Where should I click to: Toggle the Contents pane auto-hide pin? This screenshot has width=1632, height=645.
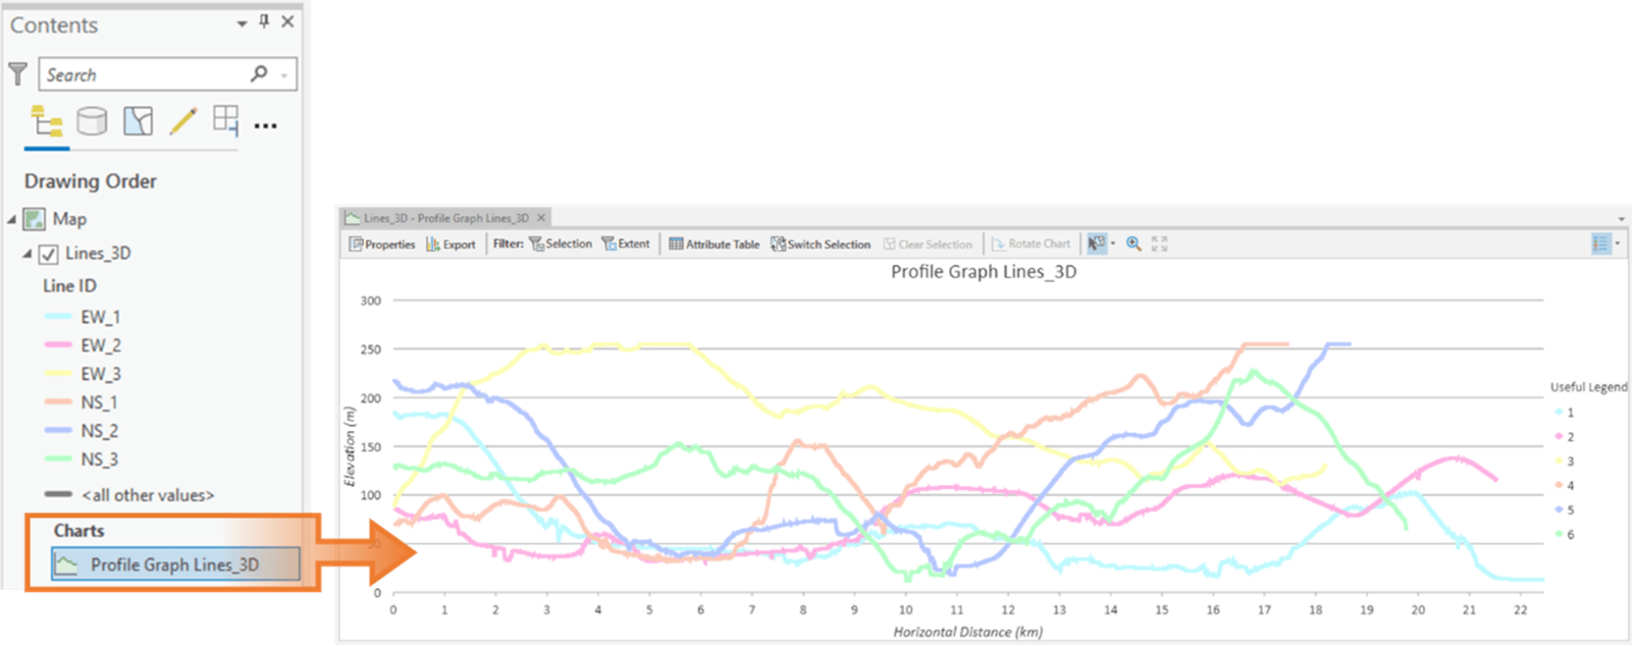pos(264,22)
